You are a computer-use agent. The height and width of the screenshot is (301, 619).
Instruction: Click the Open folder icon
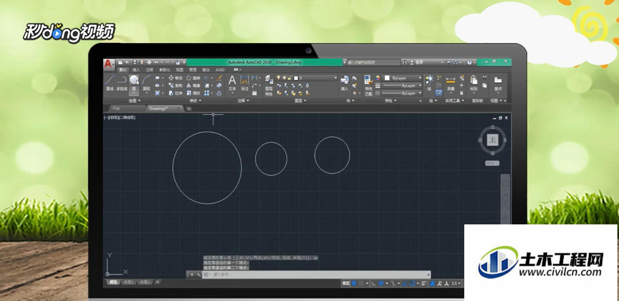127,62
